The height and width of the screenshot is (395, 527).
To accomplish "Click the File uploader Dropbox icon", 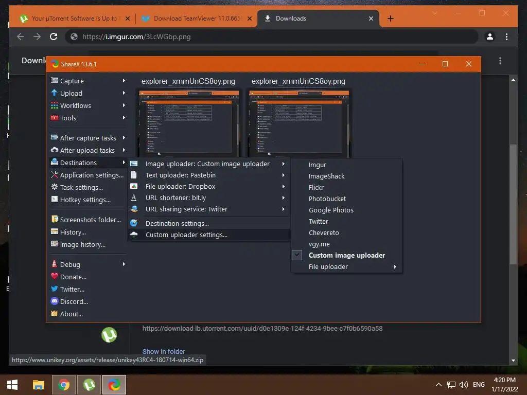I will click(134, 186).
